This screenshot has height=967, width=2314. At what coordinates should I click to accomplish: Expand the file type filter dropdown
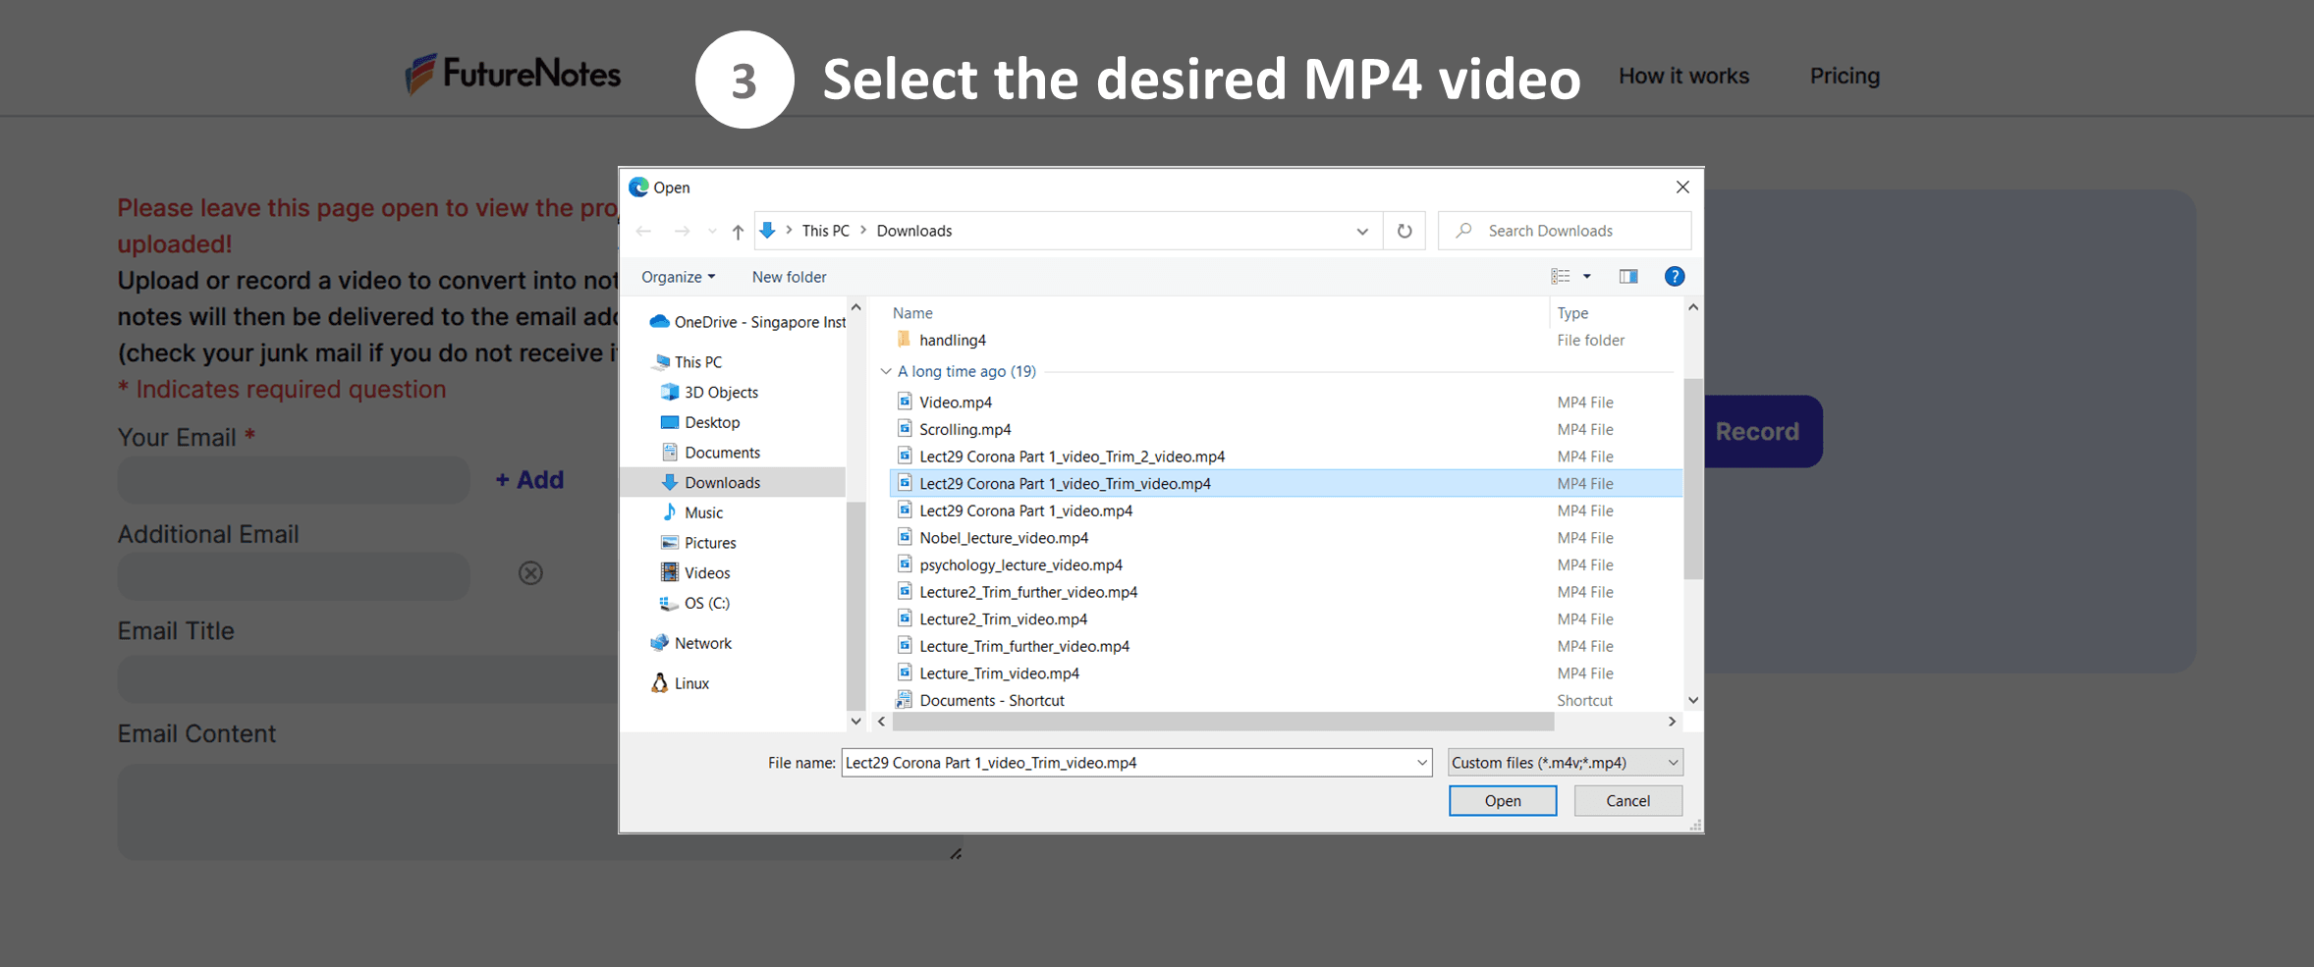click(x=1566, y=763)
